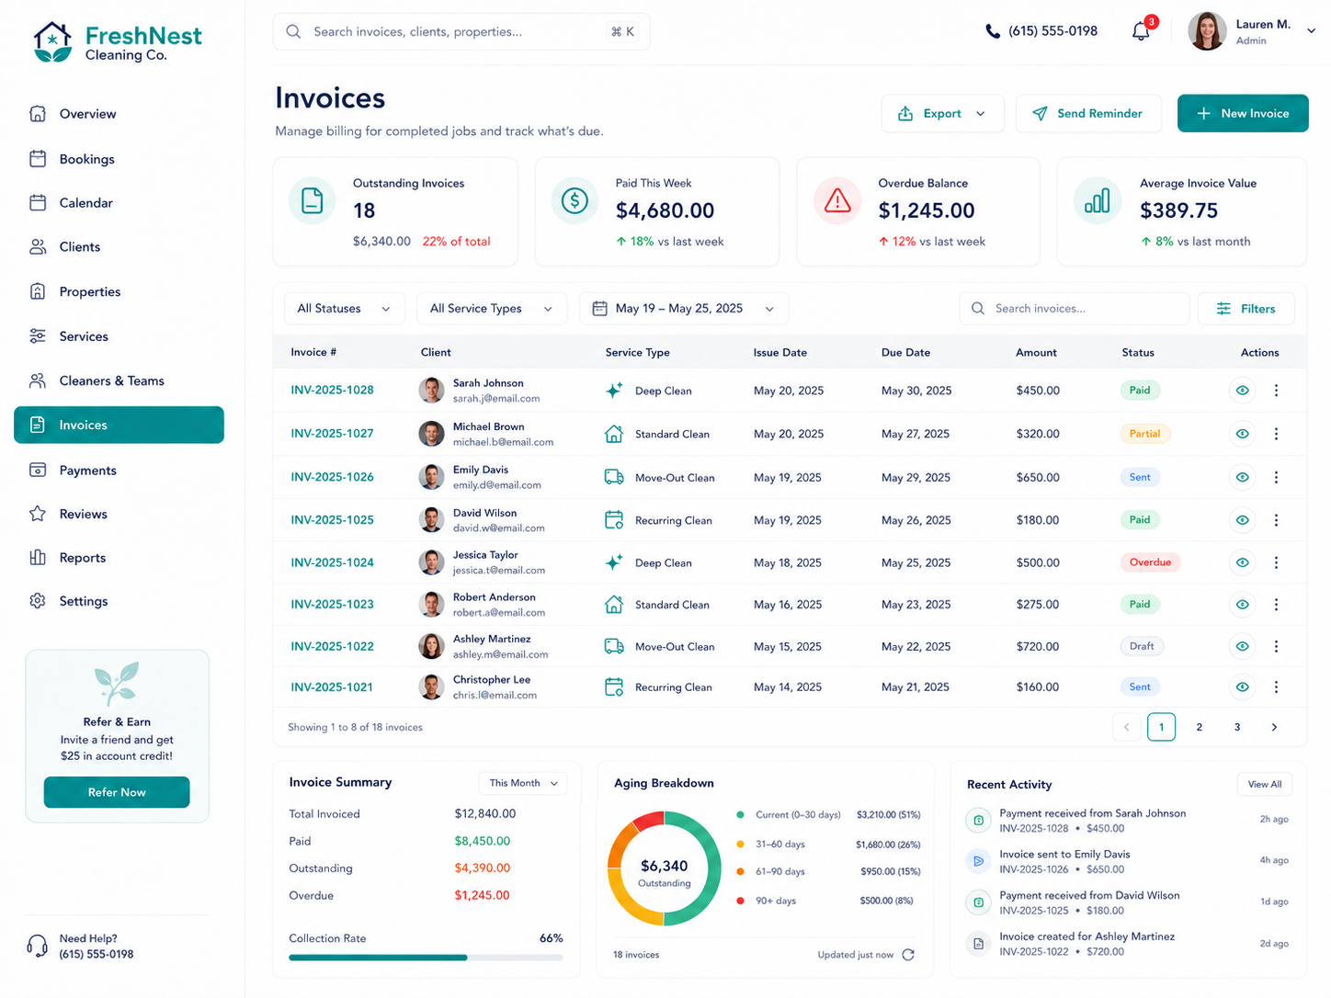Click the FreshNest house logo
The width and height of the screenshot is (1331, 998).
tap(52, 42)
